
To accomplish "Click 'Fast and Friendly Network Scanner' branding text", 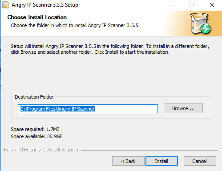I will pyautogui.click(x=41, y=150).
